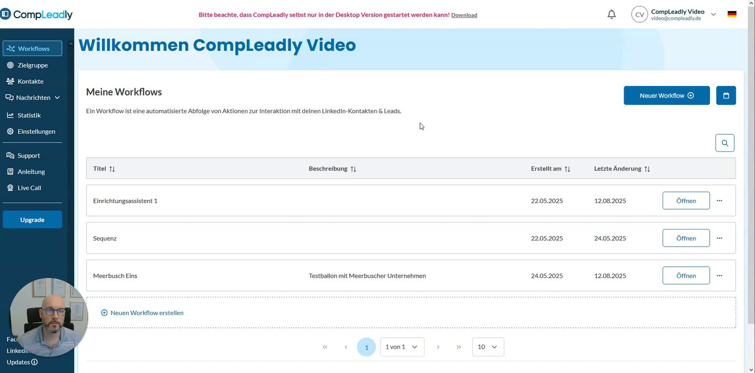Open the three-dot menu for Sequenz
The width and height of the screenshot is (755, 373).
point(719,238)
